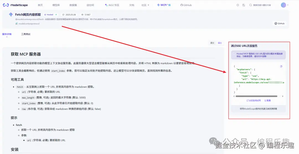The image size is (299, 154).
Task: Show the 原文 original text version
Action: (x=212, y=43)
